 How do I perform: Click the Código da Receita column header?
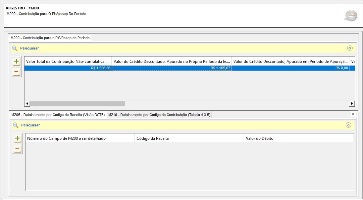[189, 138]
